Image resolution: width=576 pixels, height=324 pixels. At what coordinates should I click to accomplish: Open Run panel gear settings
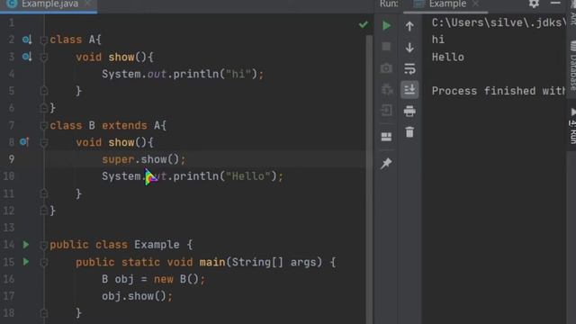[534, 4]
